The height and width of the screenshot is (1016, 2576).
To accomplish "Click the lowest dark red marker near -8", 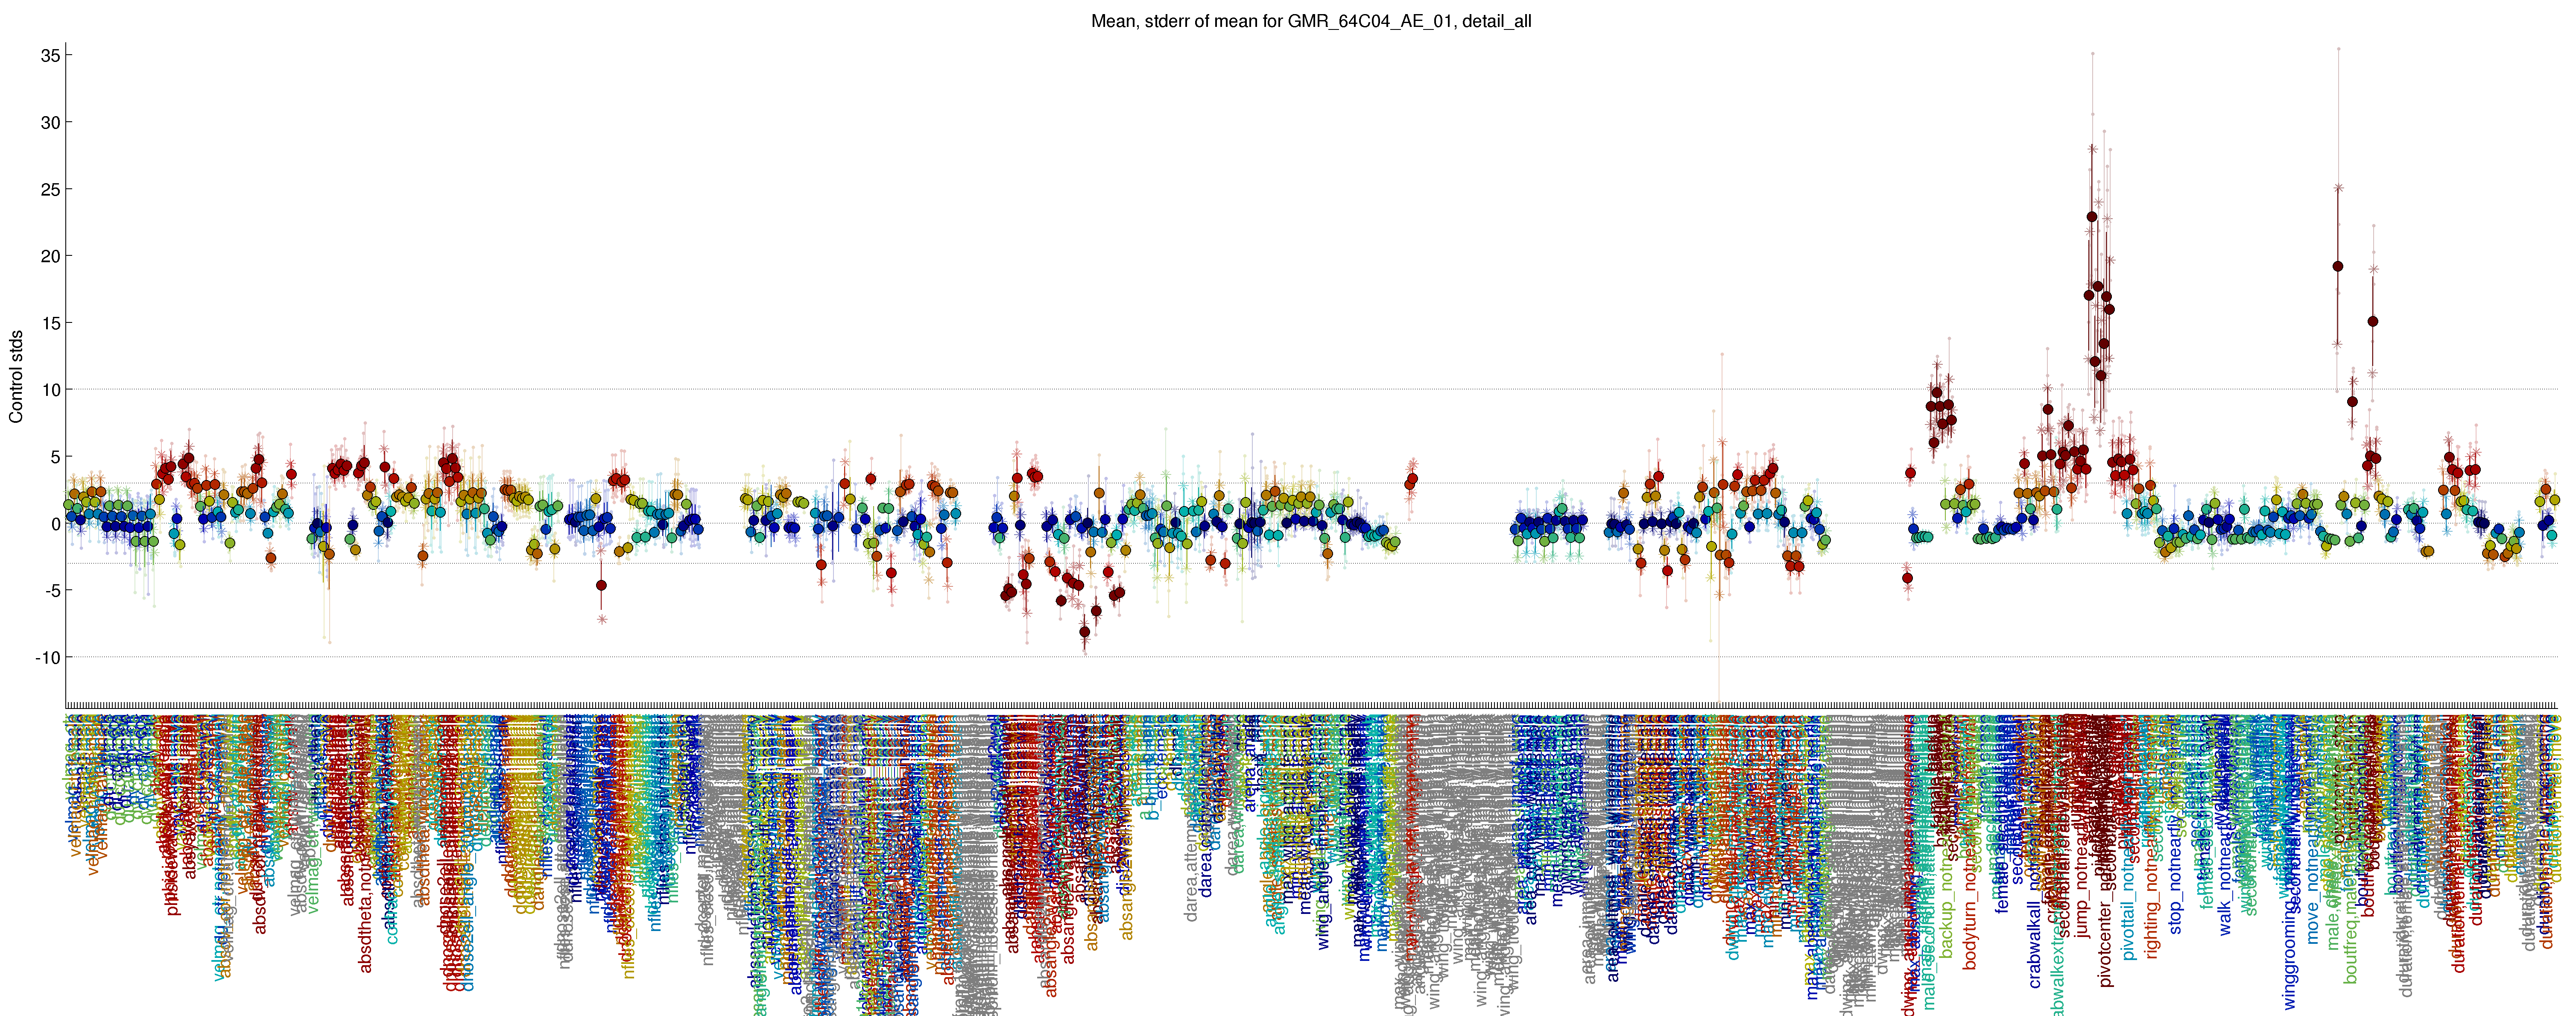I will (x=1085, y=632).
